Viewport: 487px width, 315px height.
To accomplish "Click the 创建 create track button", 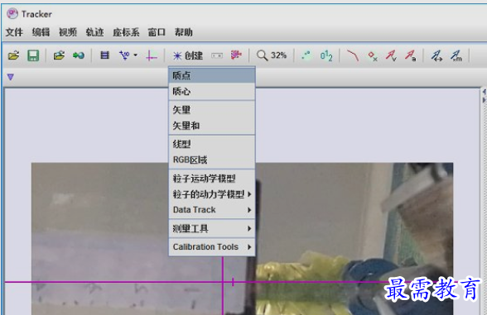I will [188, 55].
